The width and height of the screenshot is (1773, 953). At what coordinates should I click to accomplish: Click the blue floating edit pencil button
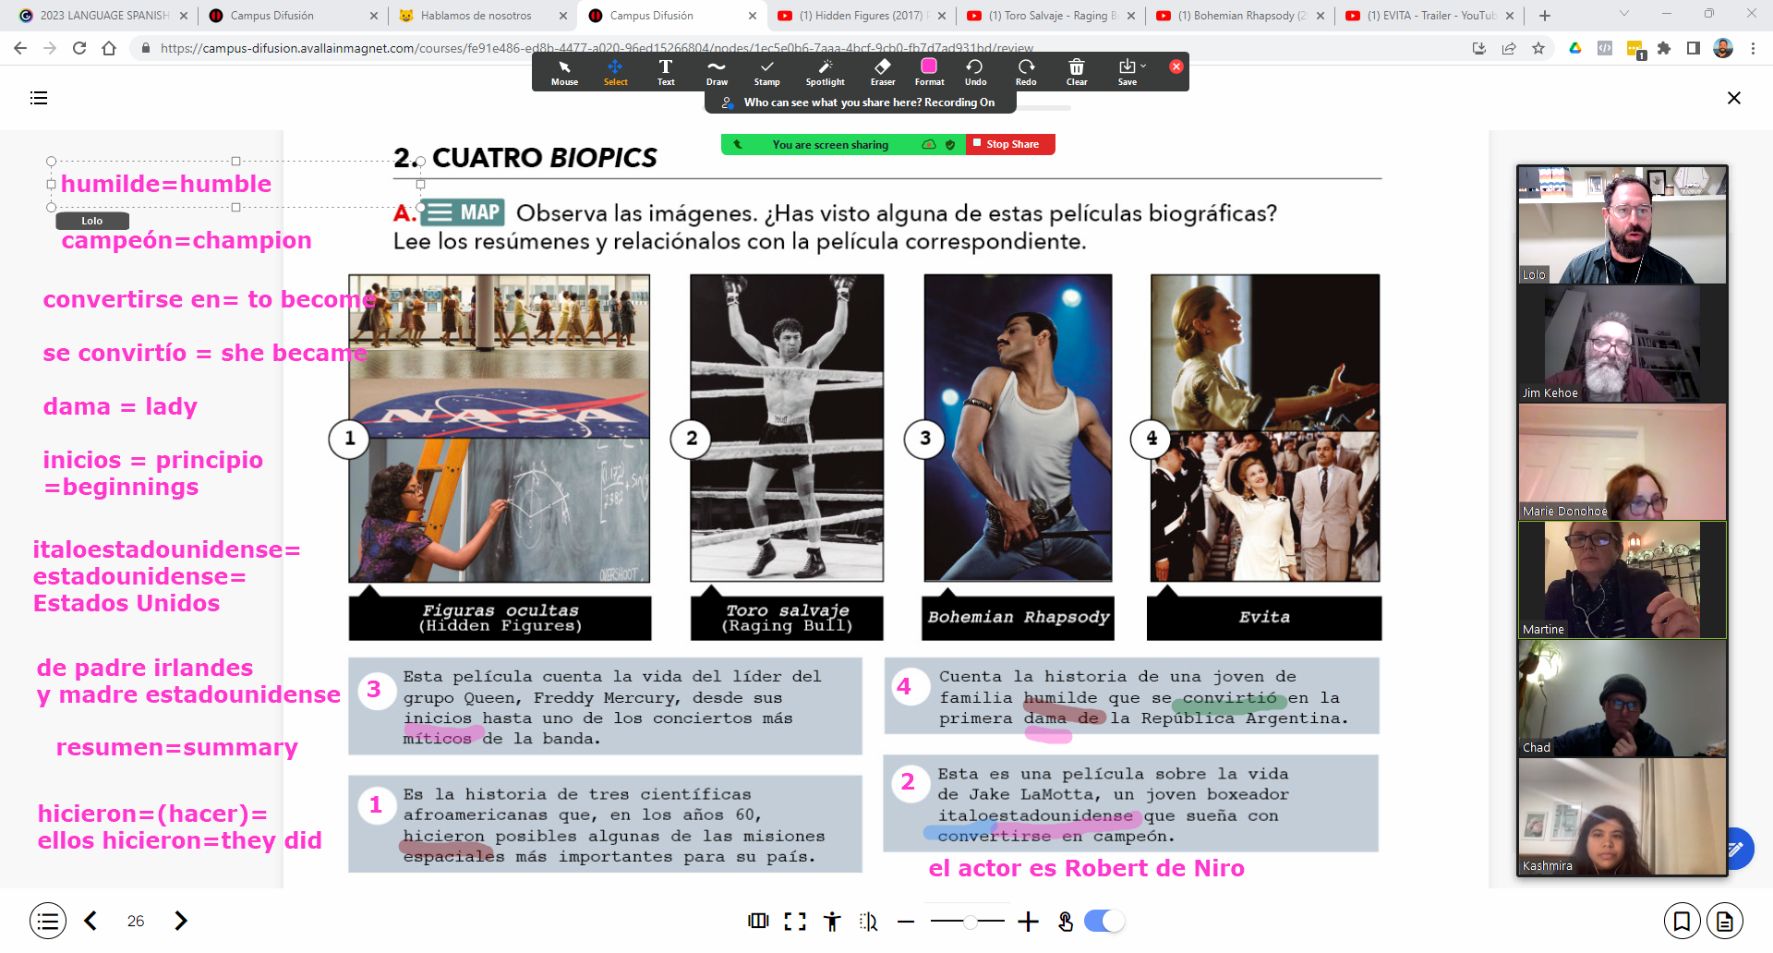point(1736,848)
